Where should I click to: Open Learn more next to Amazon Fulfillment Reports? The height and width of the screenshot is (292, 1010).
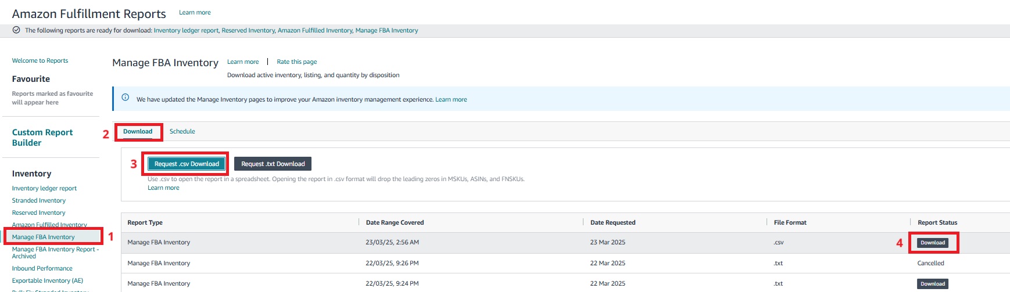[x=195, y=13]
